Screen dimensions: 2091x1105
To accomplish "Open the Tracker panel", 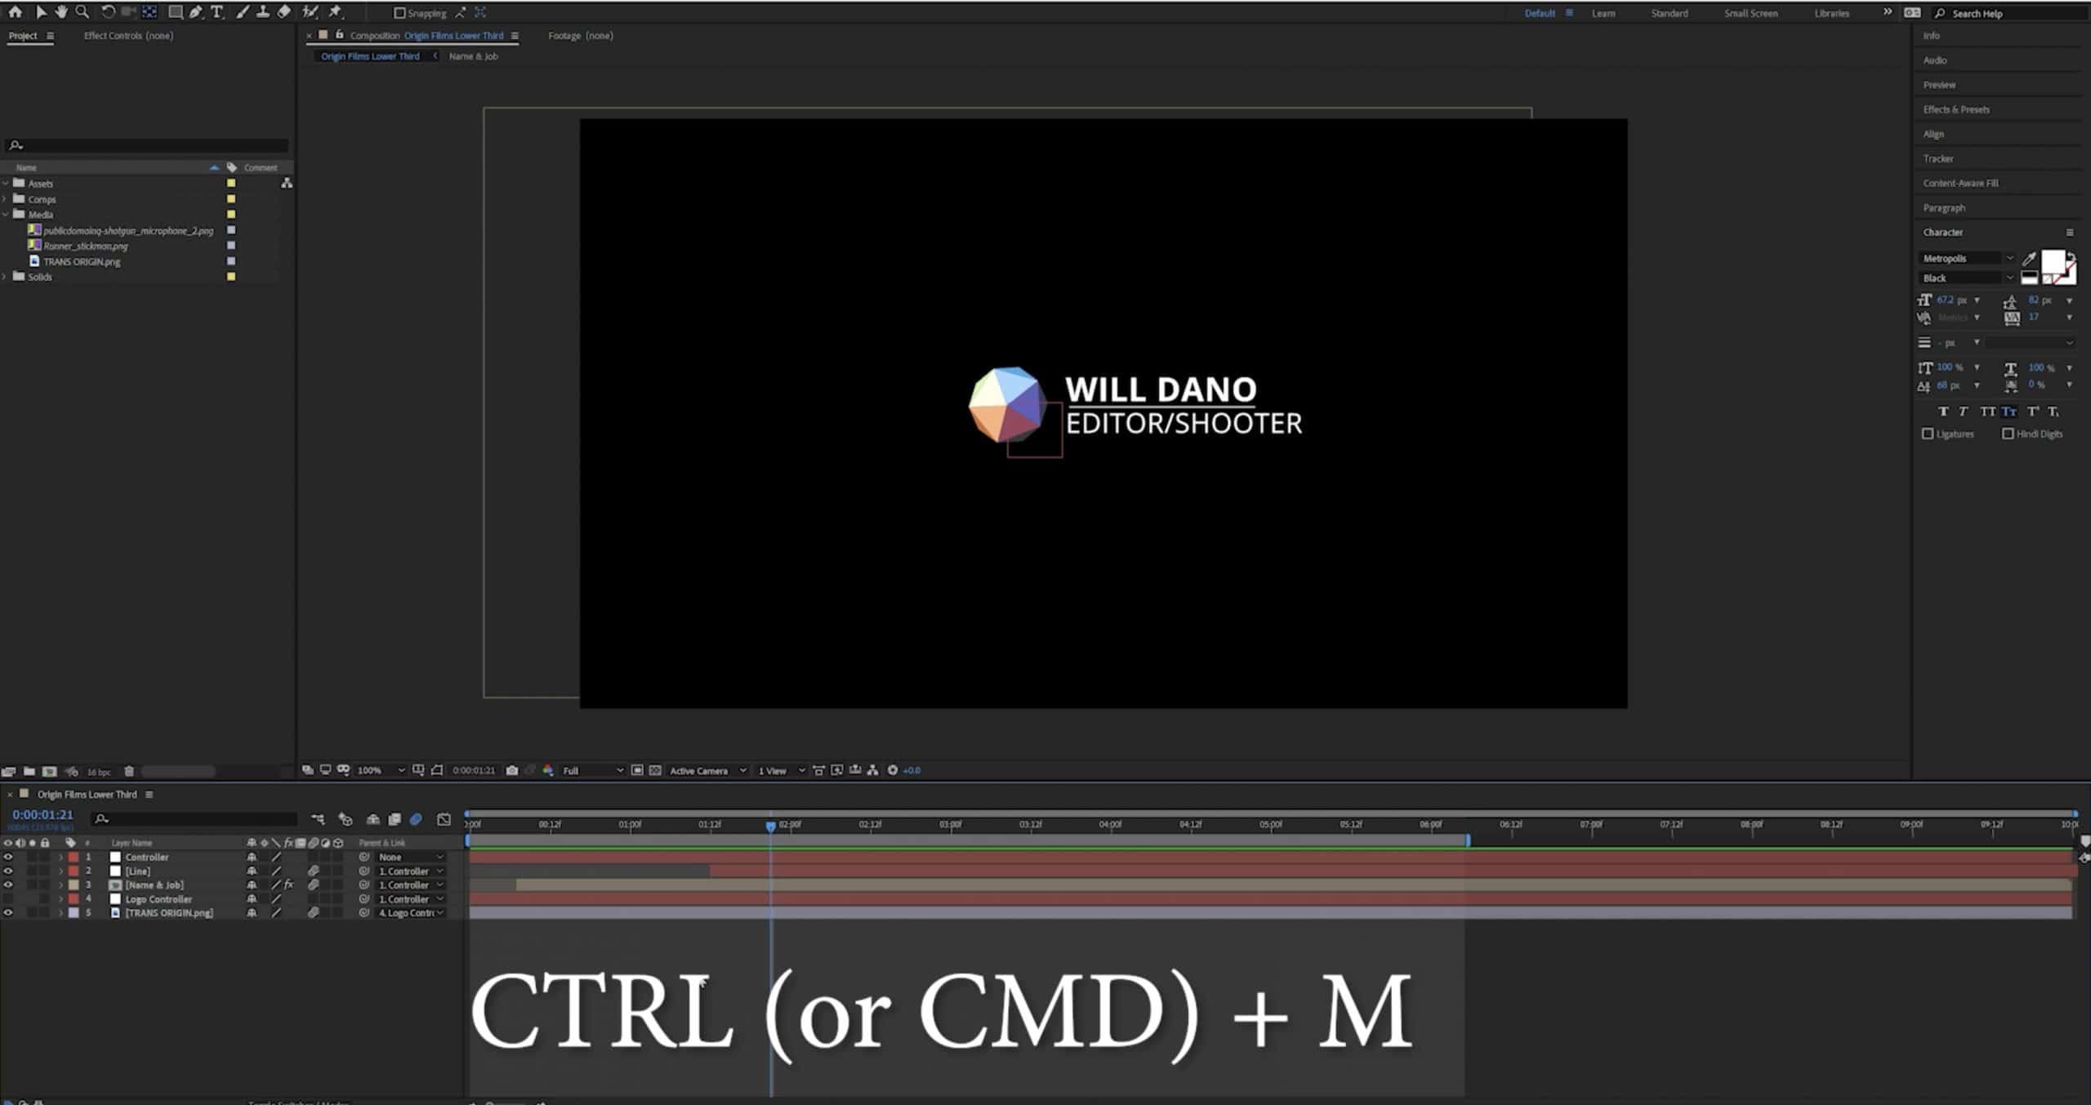I will pos(1938,158).
